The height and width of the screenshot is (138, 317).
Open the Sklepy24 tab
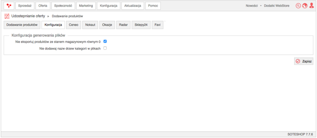point(141,25)
